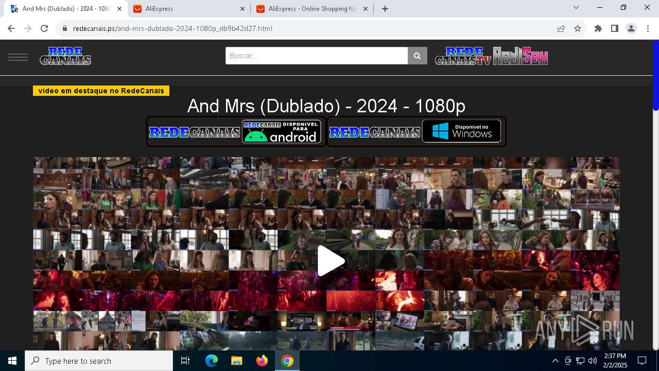659x371 pixels.
Task: Open the notification center
Action: click(x=642, y=361)
